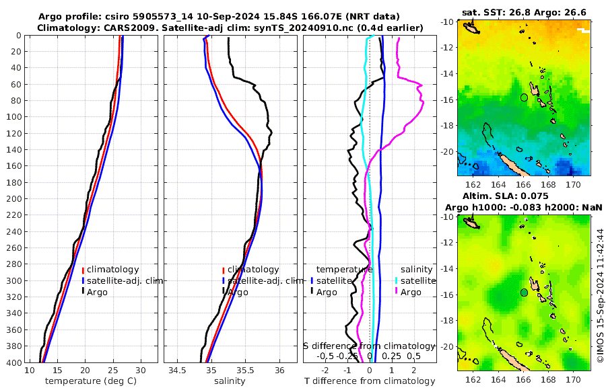
Task: Click the temperature axis tick label 10
Action: point(30,370)
